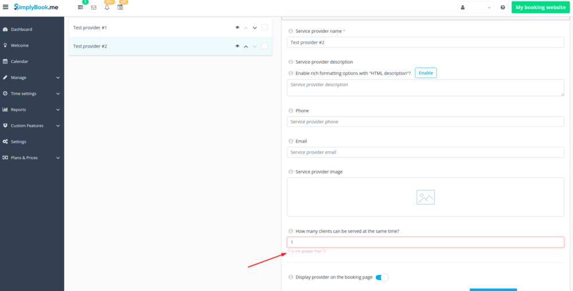Click info icon beside Service provider name

(291, 31)
